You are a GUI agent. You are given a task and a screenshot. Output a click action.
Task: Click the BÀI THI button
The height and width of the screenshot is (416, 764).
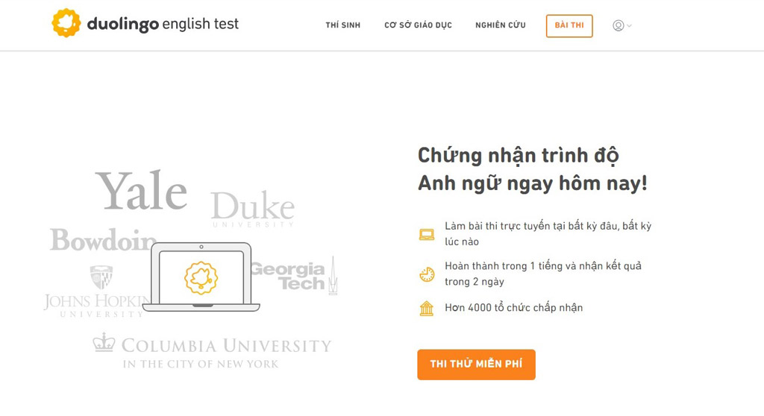pyautogui.click(x=569, y=26)
